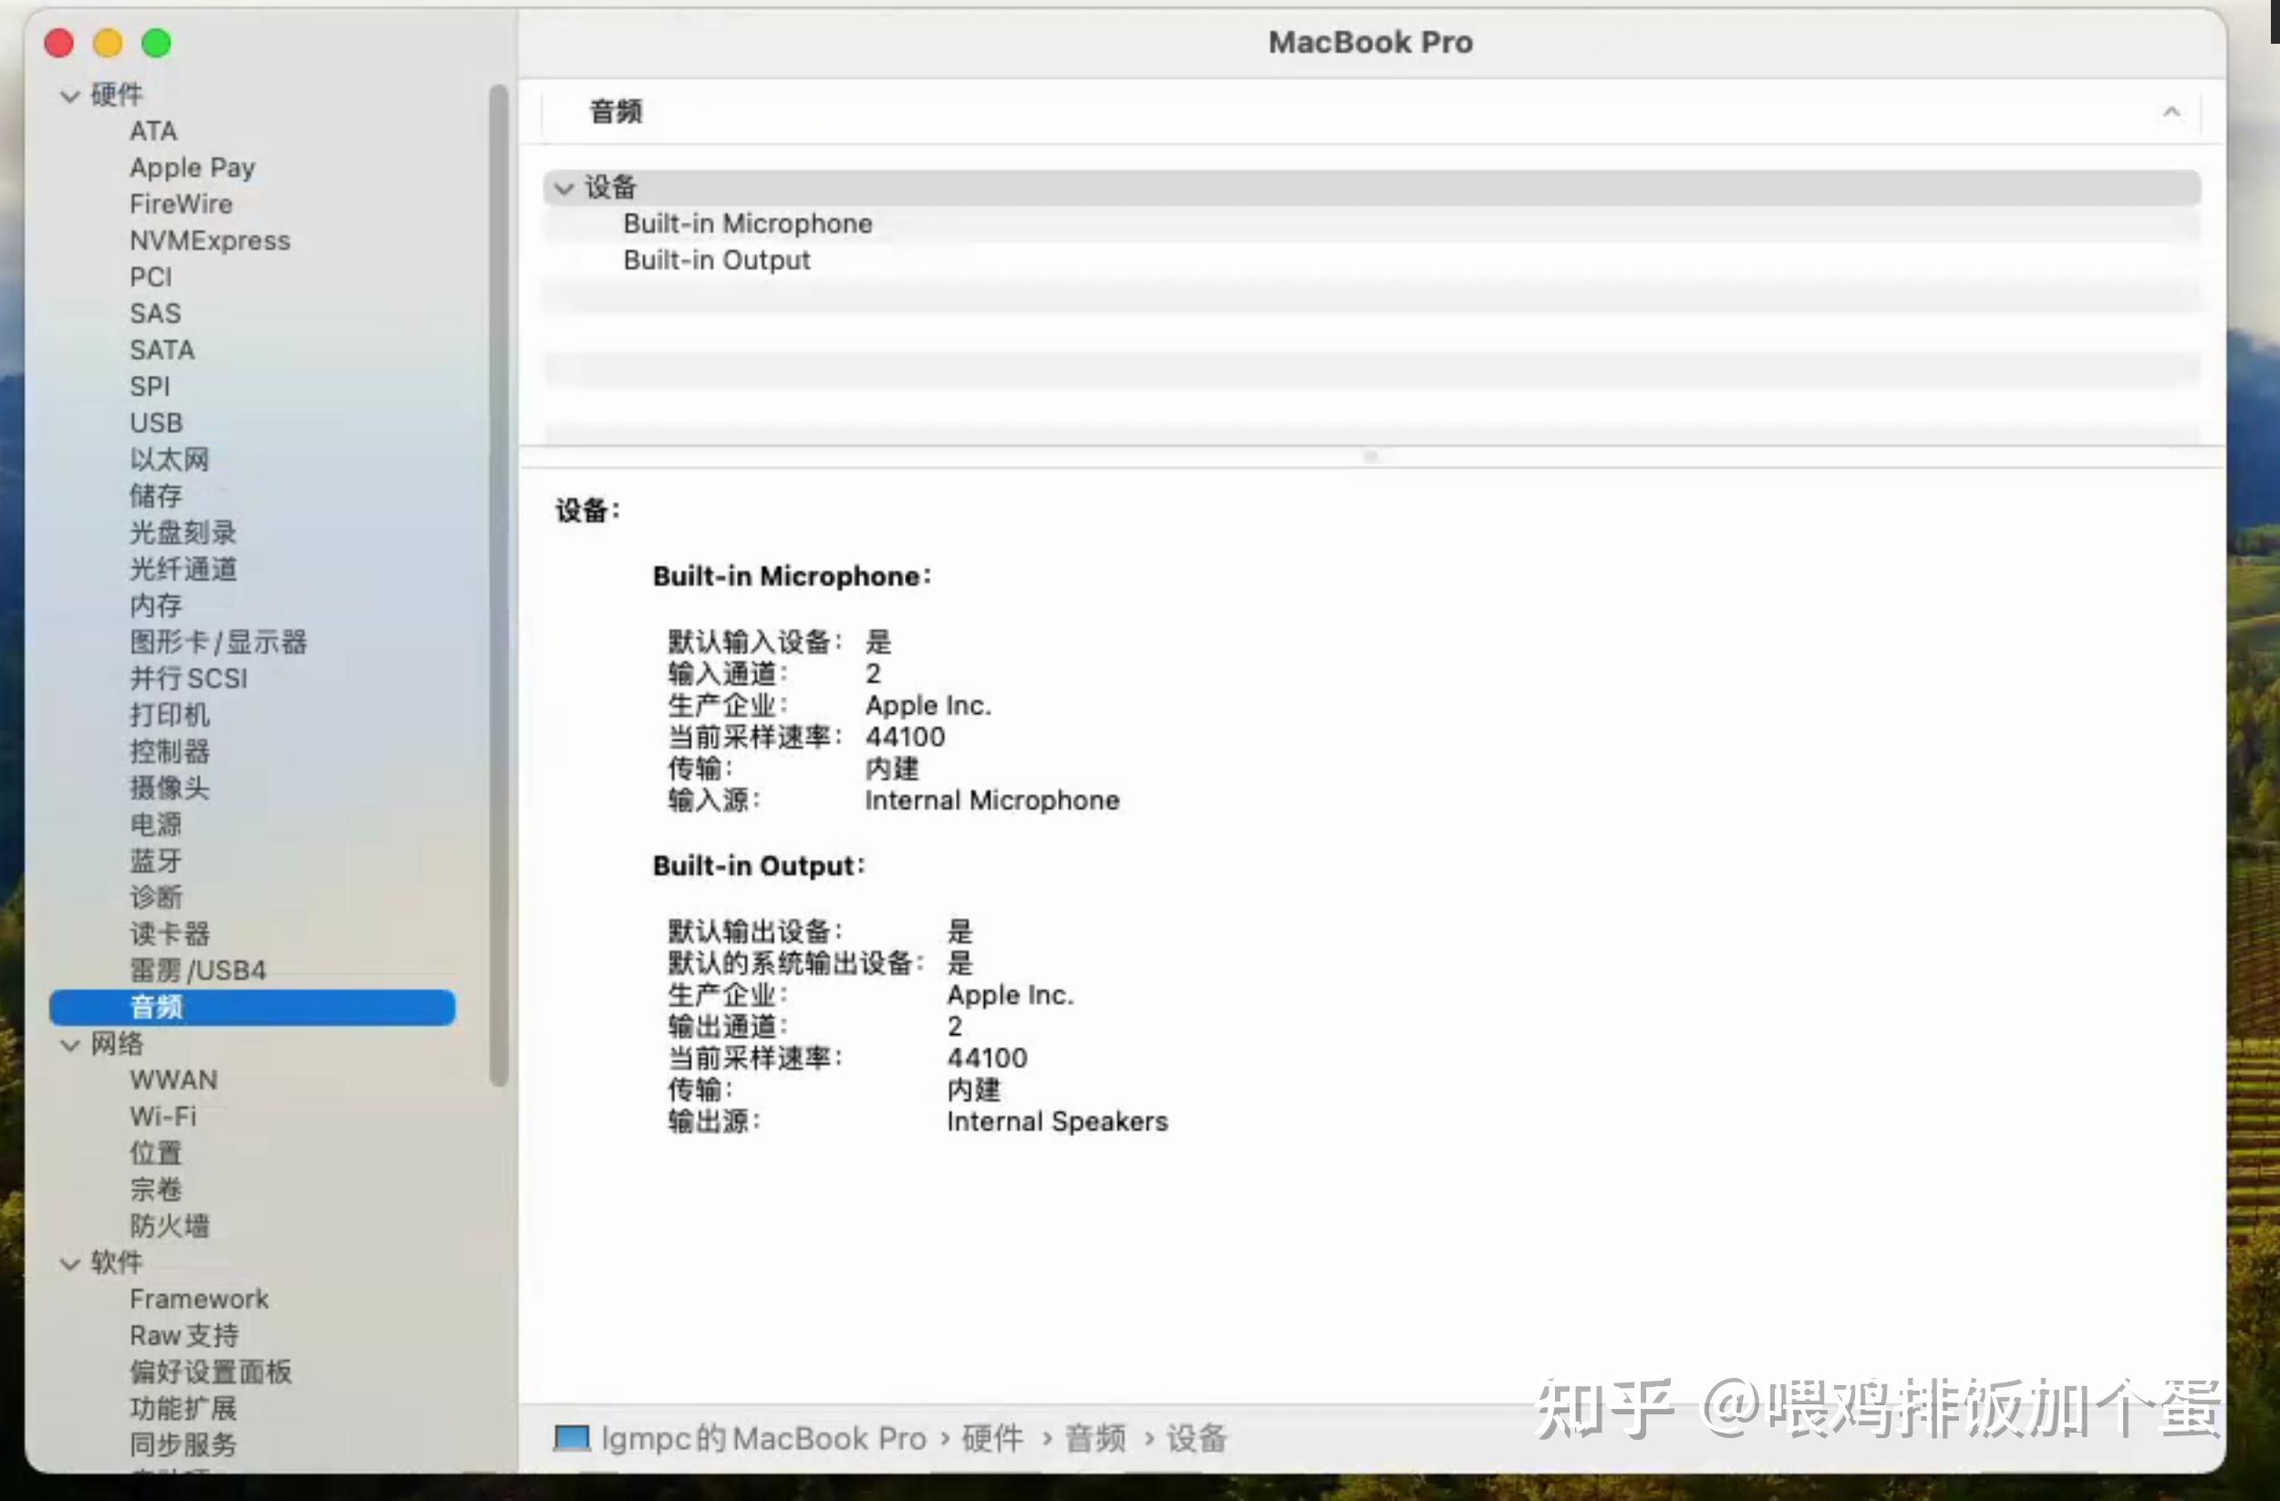2280x1501 pixels.
Task: Click 音频 in bottom path bar
Action: (1095, 1439)
